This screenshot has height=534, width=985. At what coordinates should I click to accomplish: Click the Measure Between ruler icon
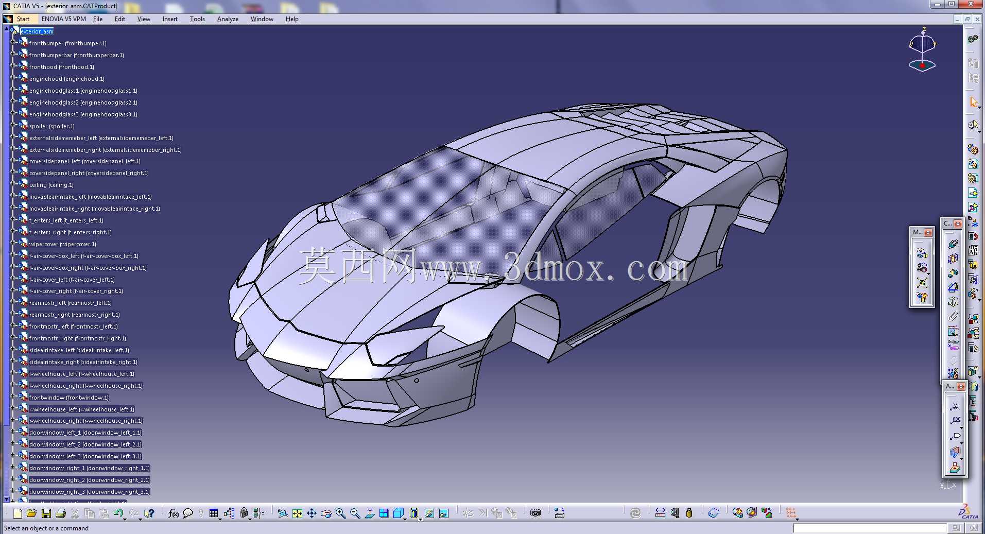[660, 513]
